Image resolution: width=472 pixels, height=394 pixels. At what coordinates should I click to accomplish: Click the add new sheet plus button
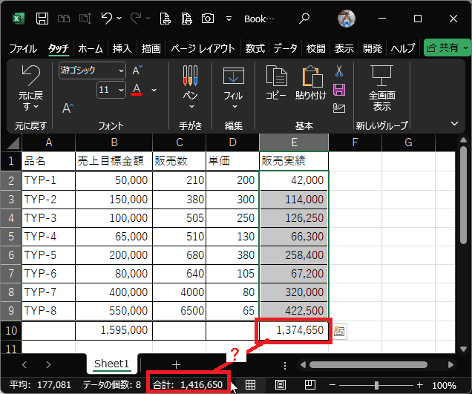tap(176, 364)
